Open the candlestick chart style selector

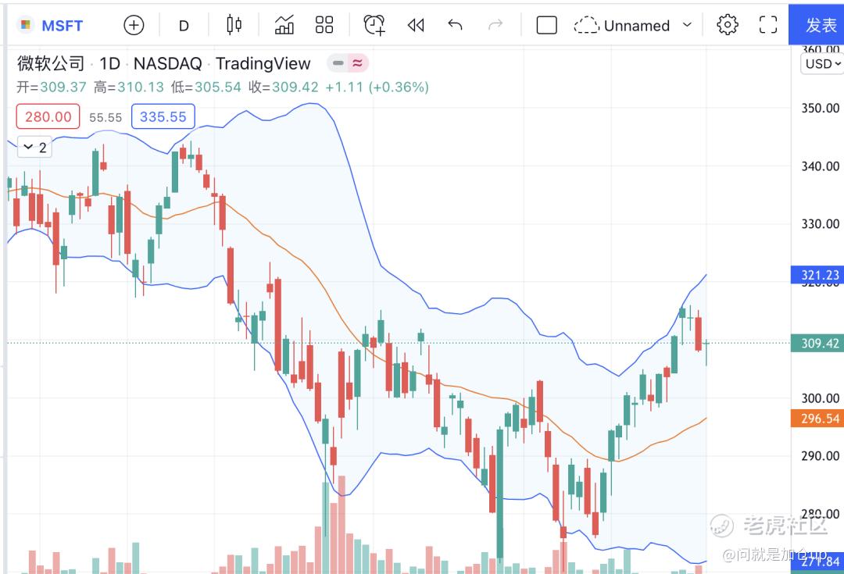pyautogui.click(x=234, y=25)
